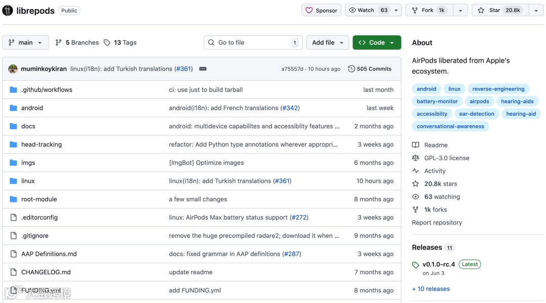546x303 pixels.
Task: Click the GPL-3.0 license scale icon
Action: [x=416, y=158]
